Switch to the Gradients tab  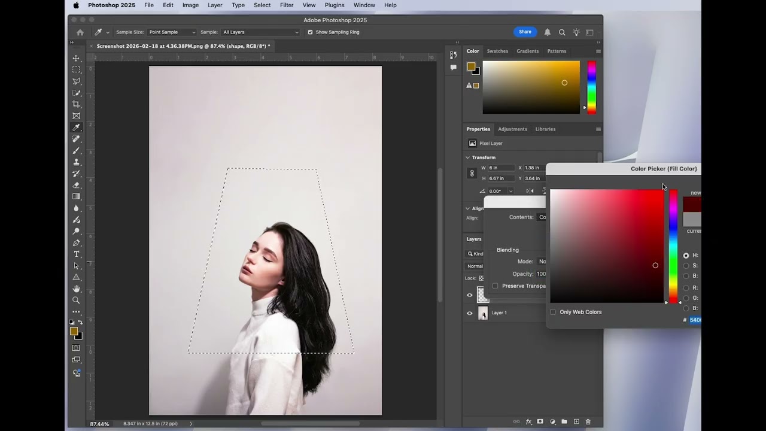pyautogui.click(x=527, y=51)
